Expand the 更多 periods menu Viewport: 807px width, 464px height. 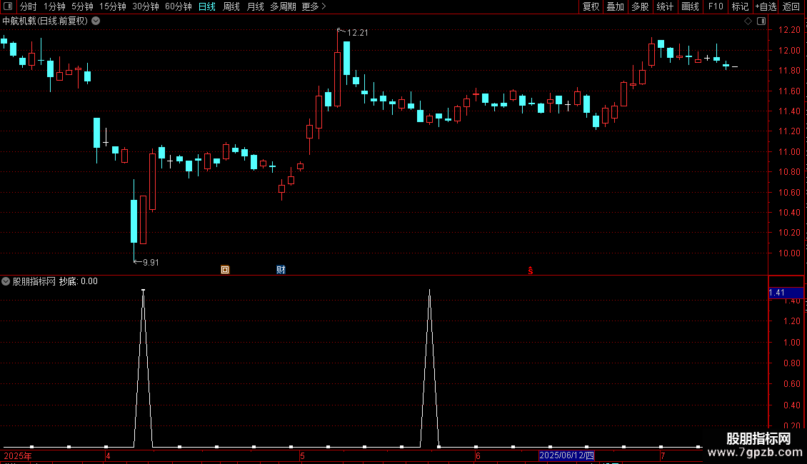314,6
